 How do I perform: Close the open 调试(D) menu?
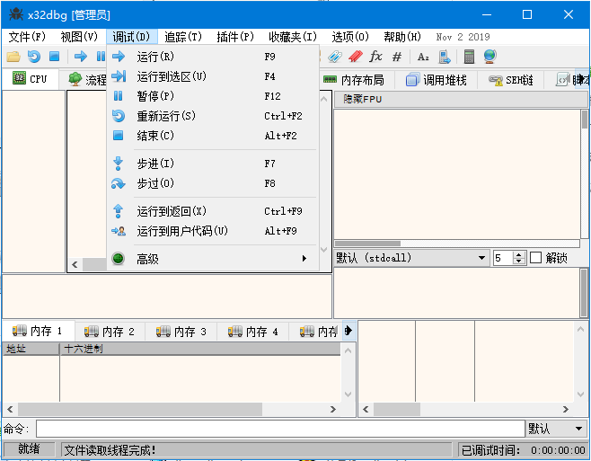[x=131, y=37]
